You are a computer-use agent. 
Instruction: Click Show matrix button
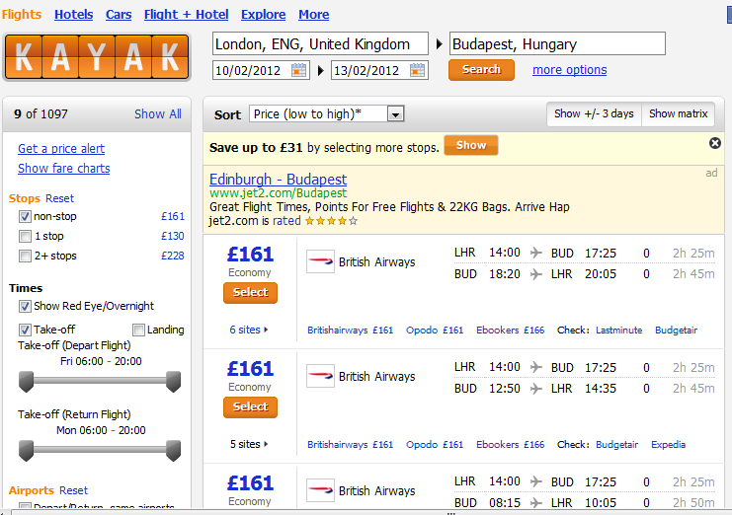(679, 113)
